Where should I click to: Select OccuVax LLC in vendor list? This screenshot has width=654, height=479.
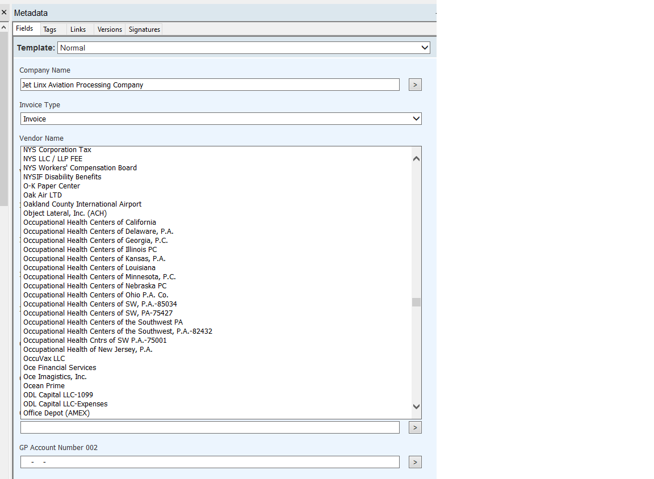(x=44, y=359)
